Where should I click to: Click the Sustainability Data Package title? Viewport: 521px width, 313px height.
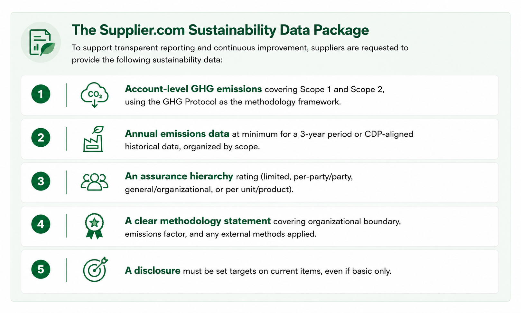pyautogui.click(x=220, y=30)
